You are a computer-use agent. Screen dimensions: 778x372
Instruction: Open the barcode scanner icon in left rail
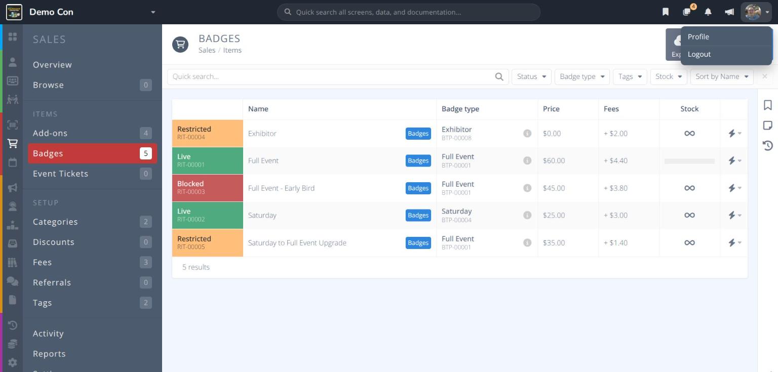click(13, 125)
